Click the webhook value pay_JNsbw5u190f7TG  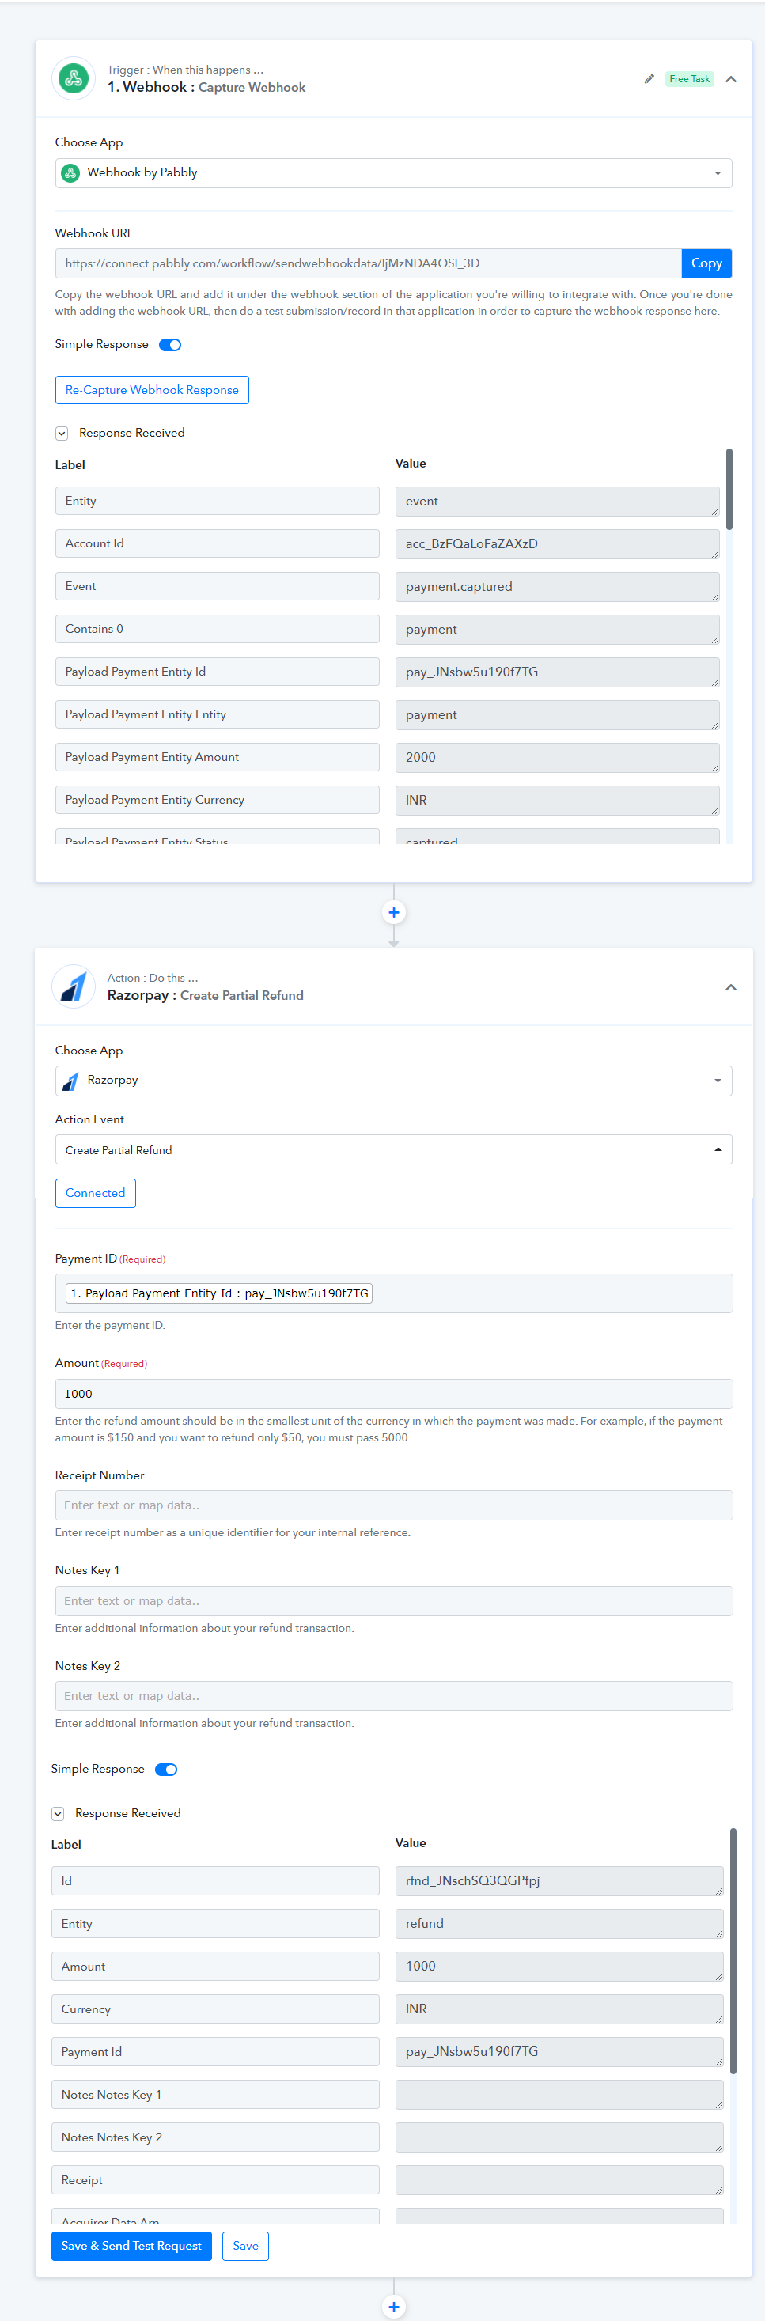click(x=558, y=672)
